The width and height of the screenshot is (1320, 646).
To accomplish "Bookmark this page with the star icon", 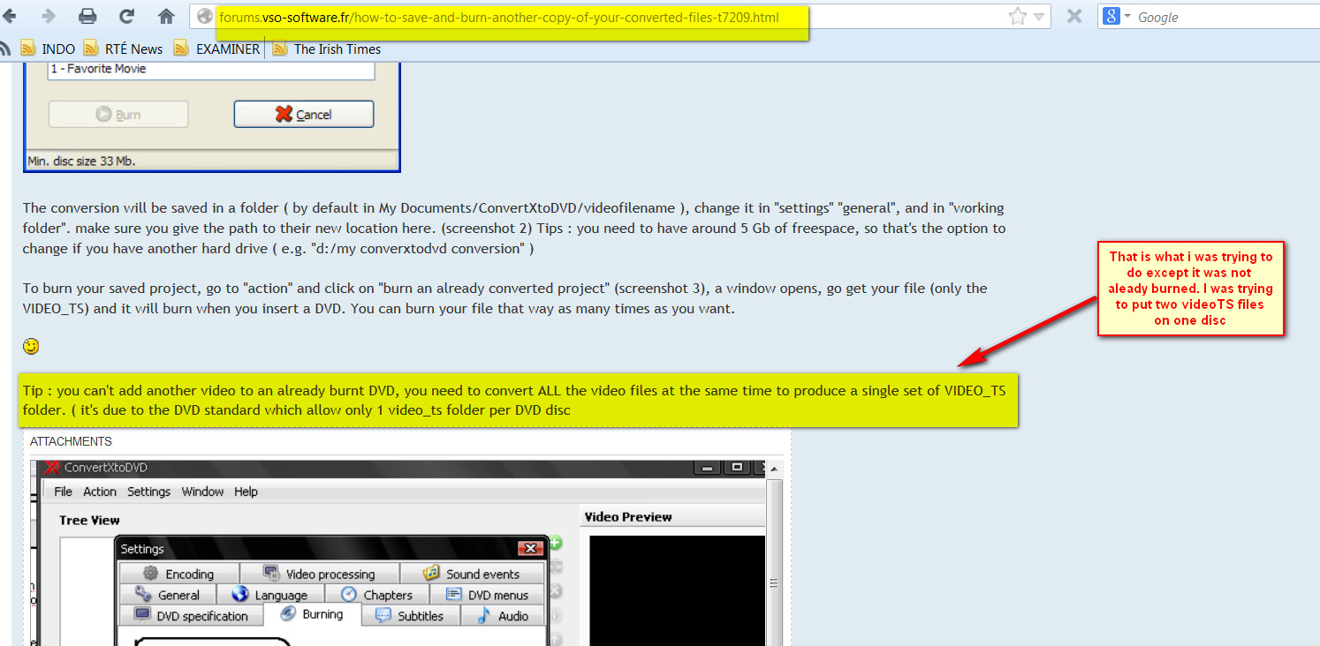I will point(1017,17).
